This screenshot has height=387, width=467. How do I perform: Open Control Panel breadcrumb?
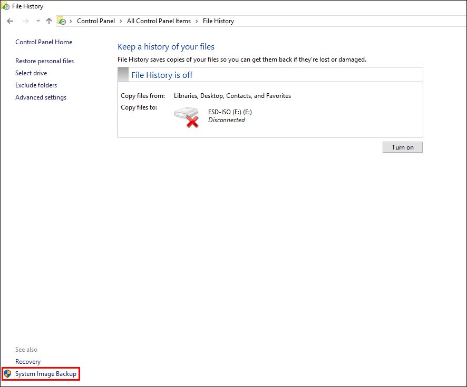[x=96, y=21]
